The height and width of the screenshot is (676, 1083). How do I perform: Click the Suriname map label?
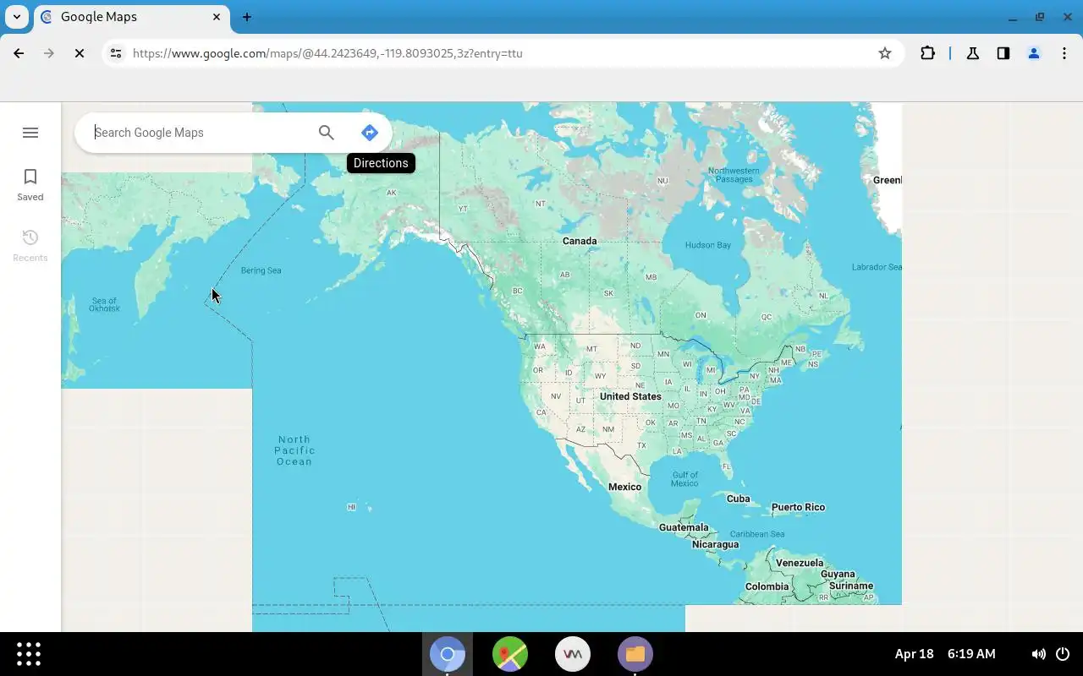(x=851, y=586)
